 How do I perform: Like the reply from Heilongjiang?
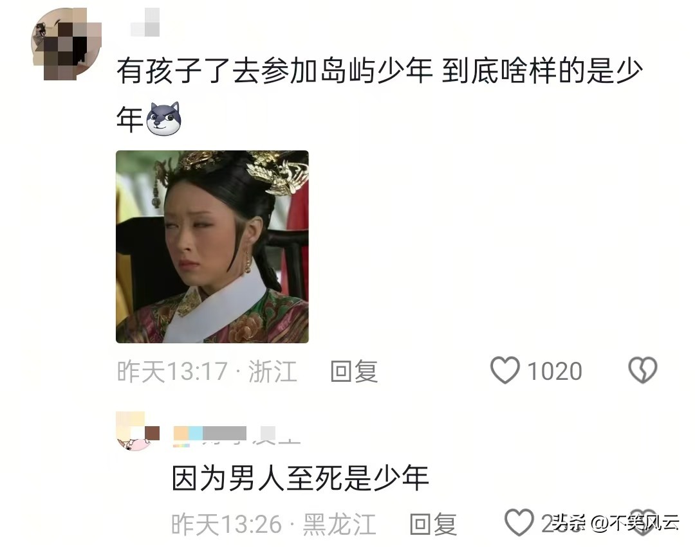coord(519,523)
